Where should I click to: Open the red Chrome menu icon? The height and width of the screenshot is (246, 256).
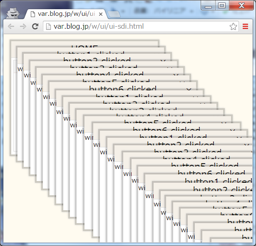[246, 27]
